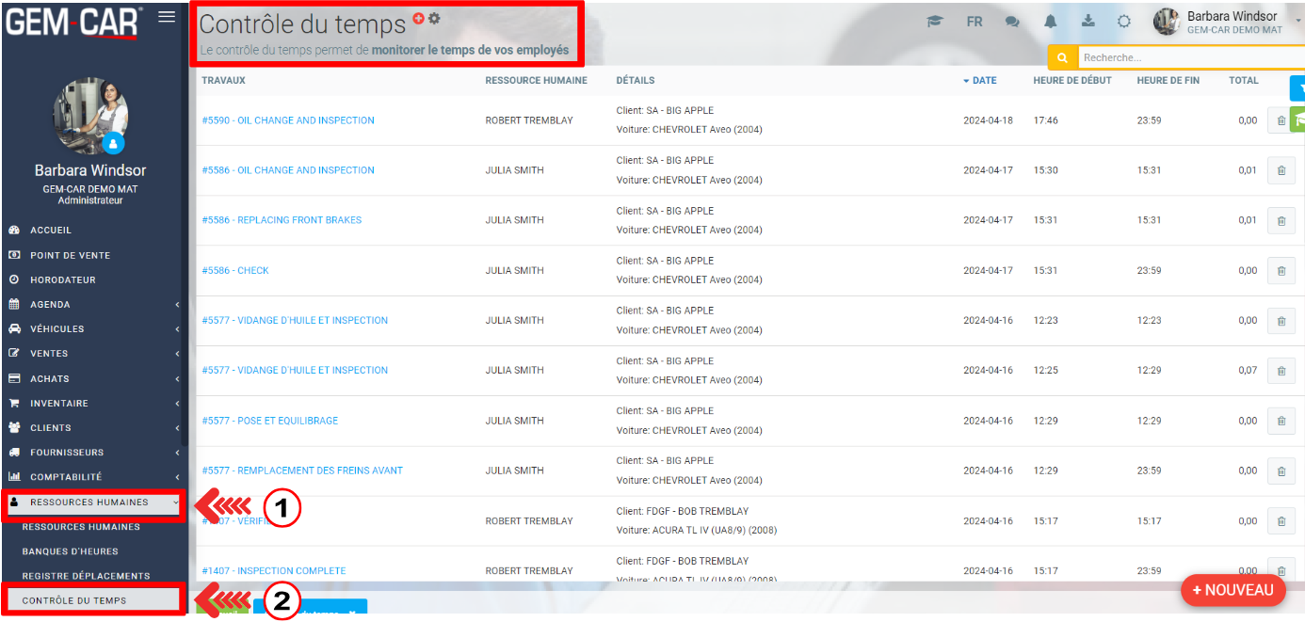The height and width of the screenshot is (622, 1305).
Task: Click the graduation cap training icon
Action: 934,22
